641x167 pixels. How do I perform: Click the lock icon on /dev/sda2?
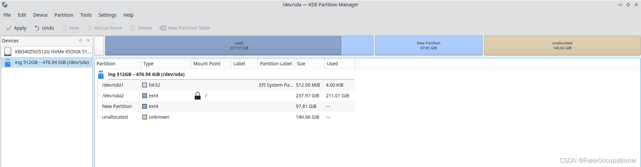coord(198,96)
